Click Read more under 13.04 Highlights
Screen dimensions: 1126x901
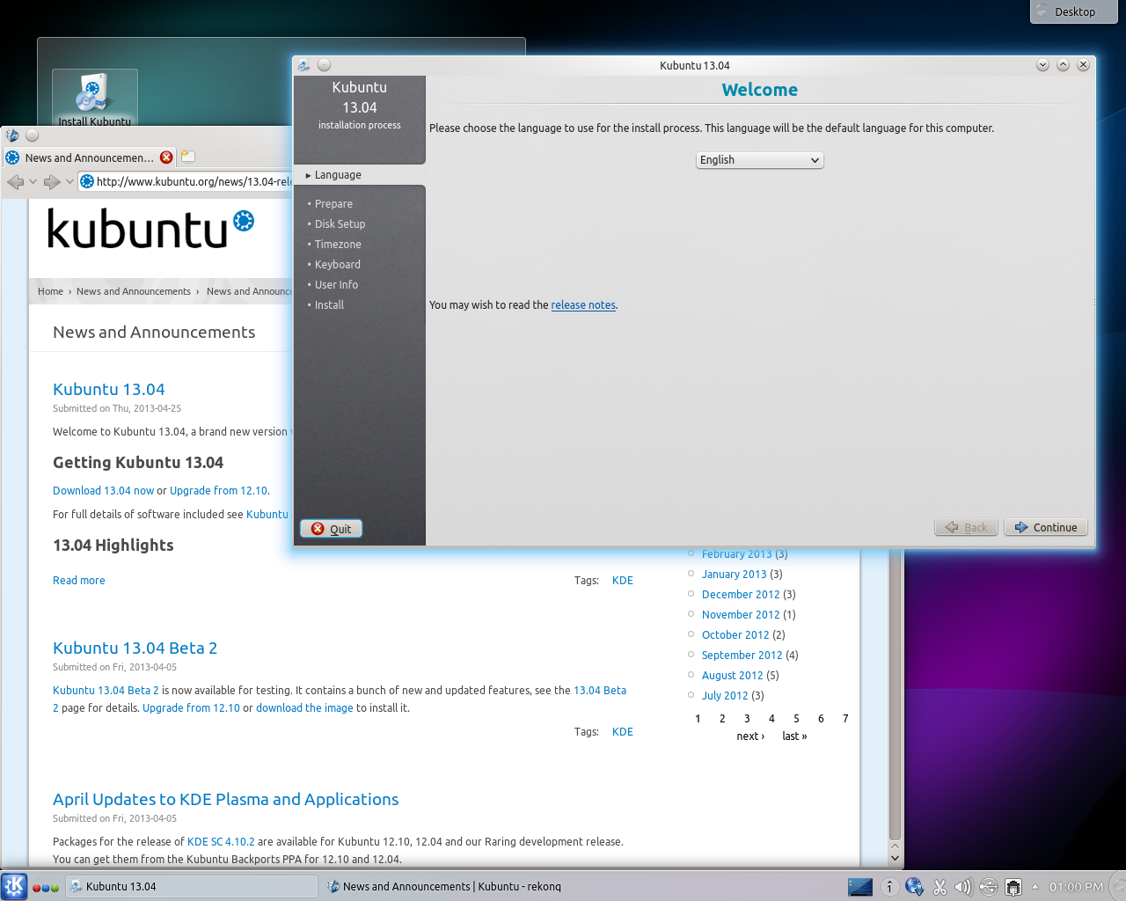click(79, 581)
